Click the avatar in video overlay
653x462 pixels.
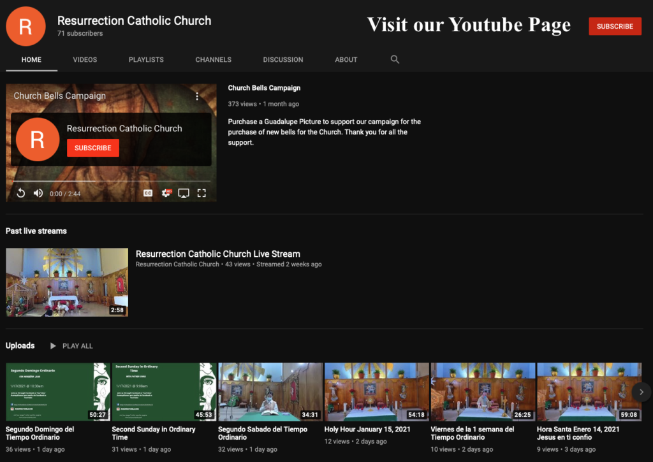pos(38,140)
